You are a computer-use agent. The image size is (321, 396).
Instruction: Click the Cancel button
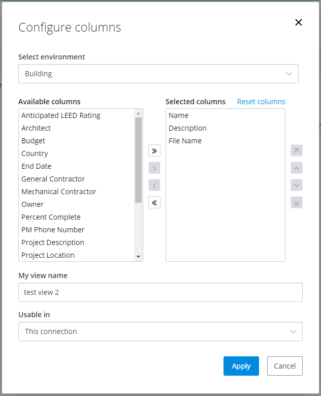click(x=284, y=366)
